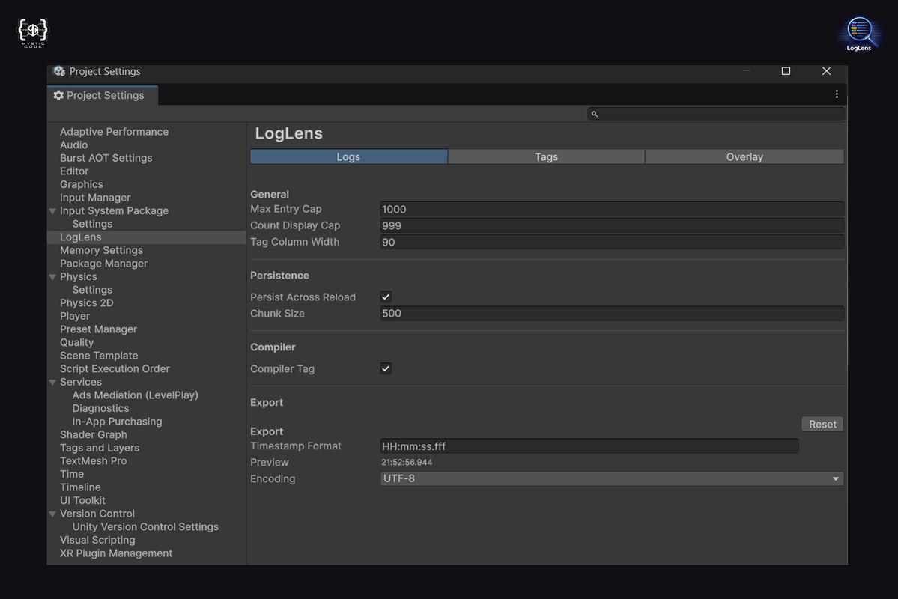Toggle Persist Across Reload checkbox
The width and height of the screenshot is (898, 599).
(x=386, y=297)
